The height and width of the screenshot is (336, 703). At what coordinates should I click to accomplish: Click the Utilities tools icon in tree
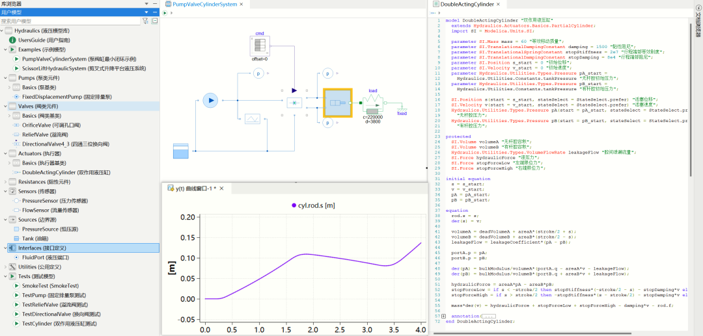(x=12, y=266)
